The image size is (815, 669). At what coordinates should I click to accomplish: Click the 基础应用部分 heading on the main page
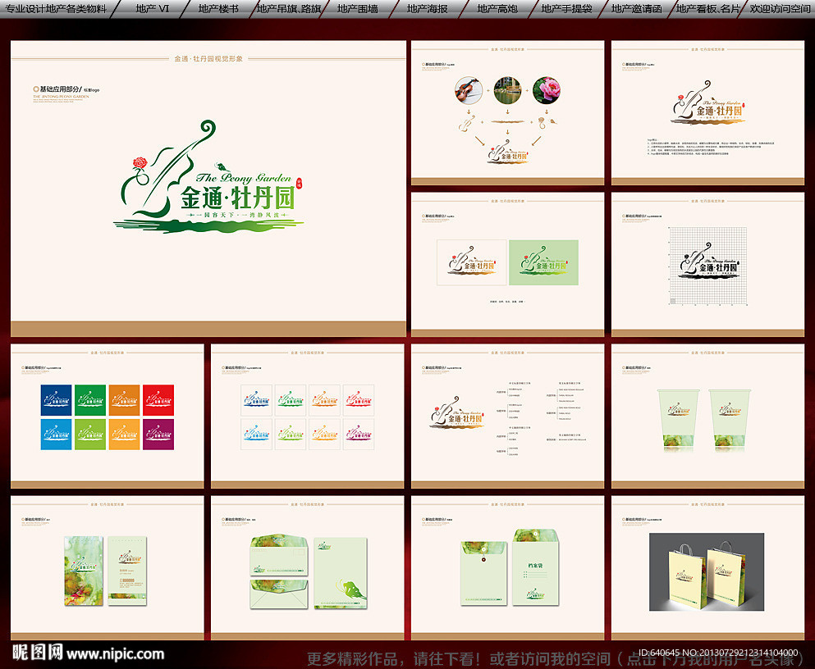pyautogui.click(x=58, y=89)
